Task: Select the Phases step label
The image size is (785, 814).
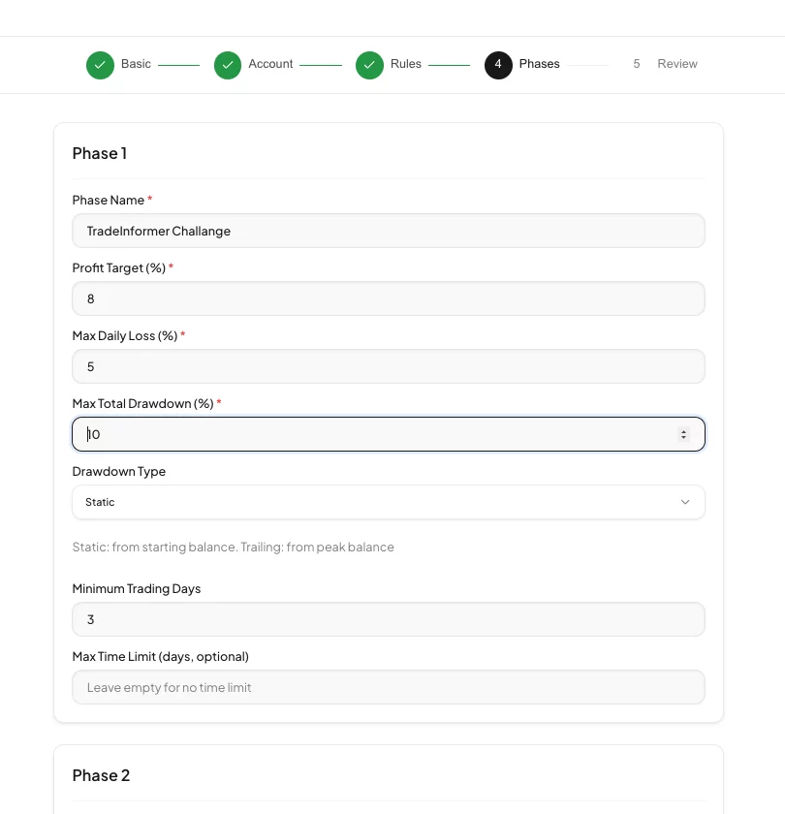Action: [x=539, y=64]
